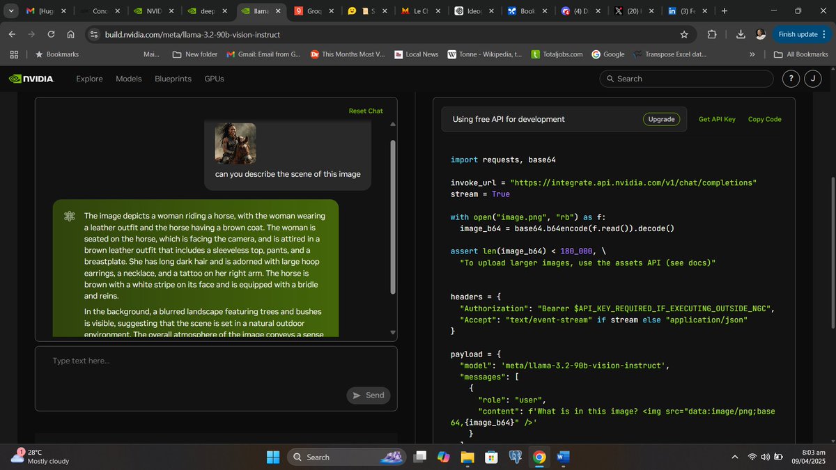Open File Explorer from the taskbar

[467, 457]
